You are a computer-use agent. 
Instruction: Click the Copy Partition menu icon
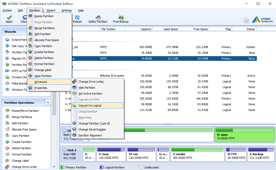(x=30, y=46)
